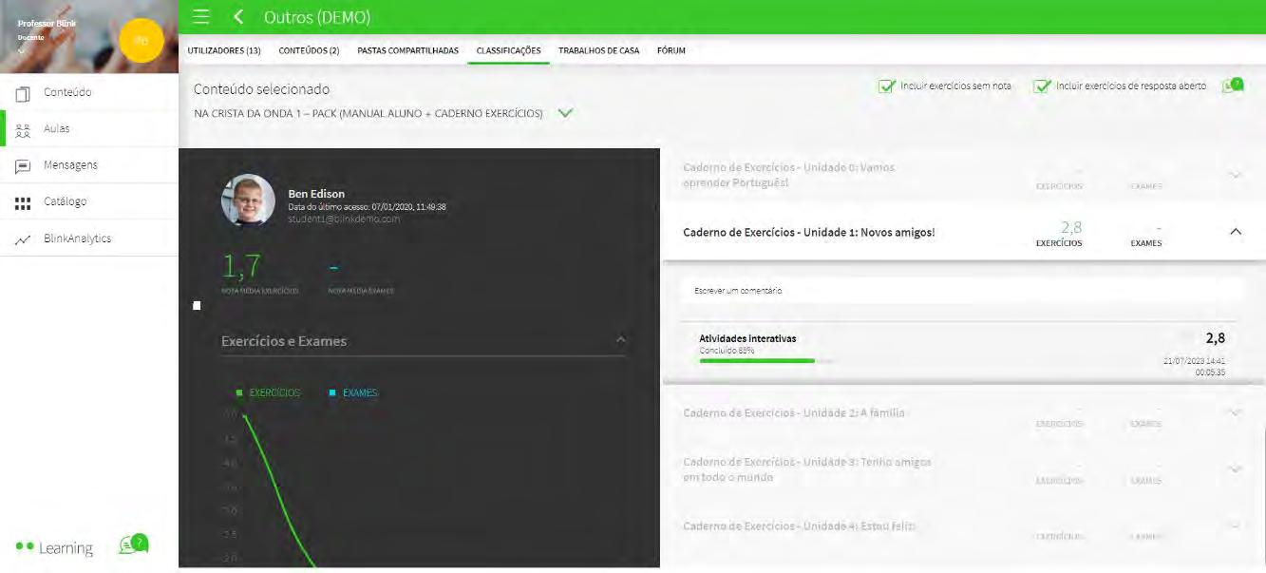This screenshot has height=573, width=1266.
Task: Expand Unidade 0 row chevron
Action: tap(1235, 175)
